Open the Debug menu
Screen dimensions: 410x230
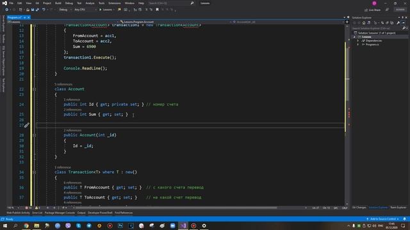pos(69,3)
